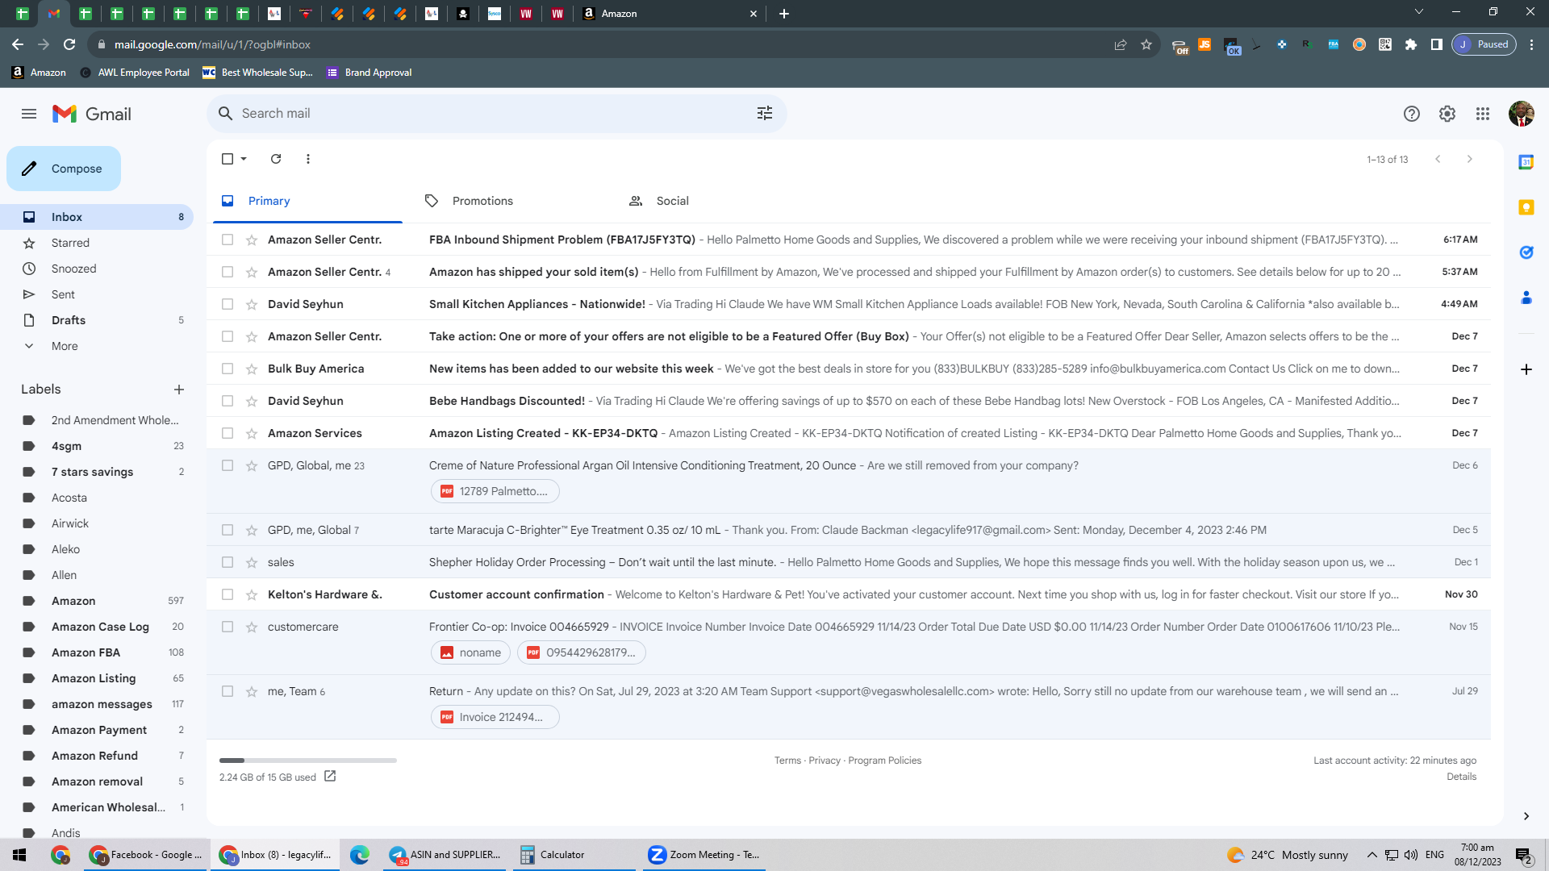Open the Google apps grid
The width and height of the screenshot is (1549, 871).
pyautogui.click(x=1483, y=114)
